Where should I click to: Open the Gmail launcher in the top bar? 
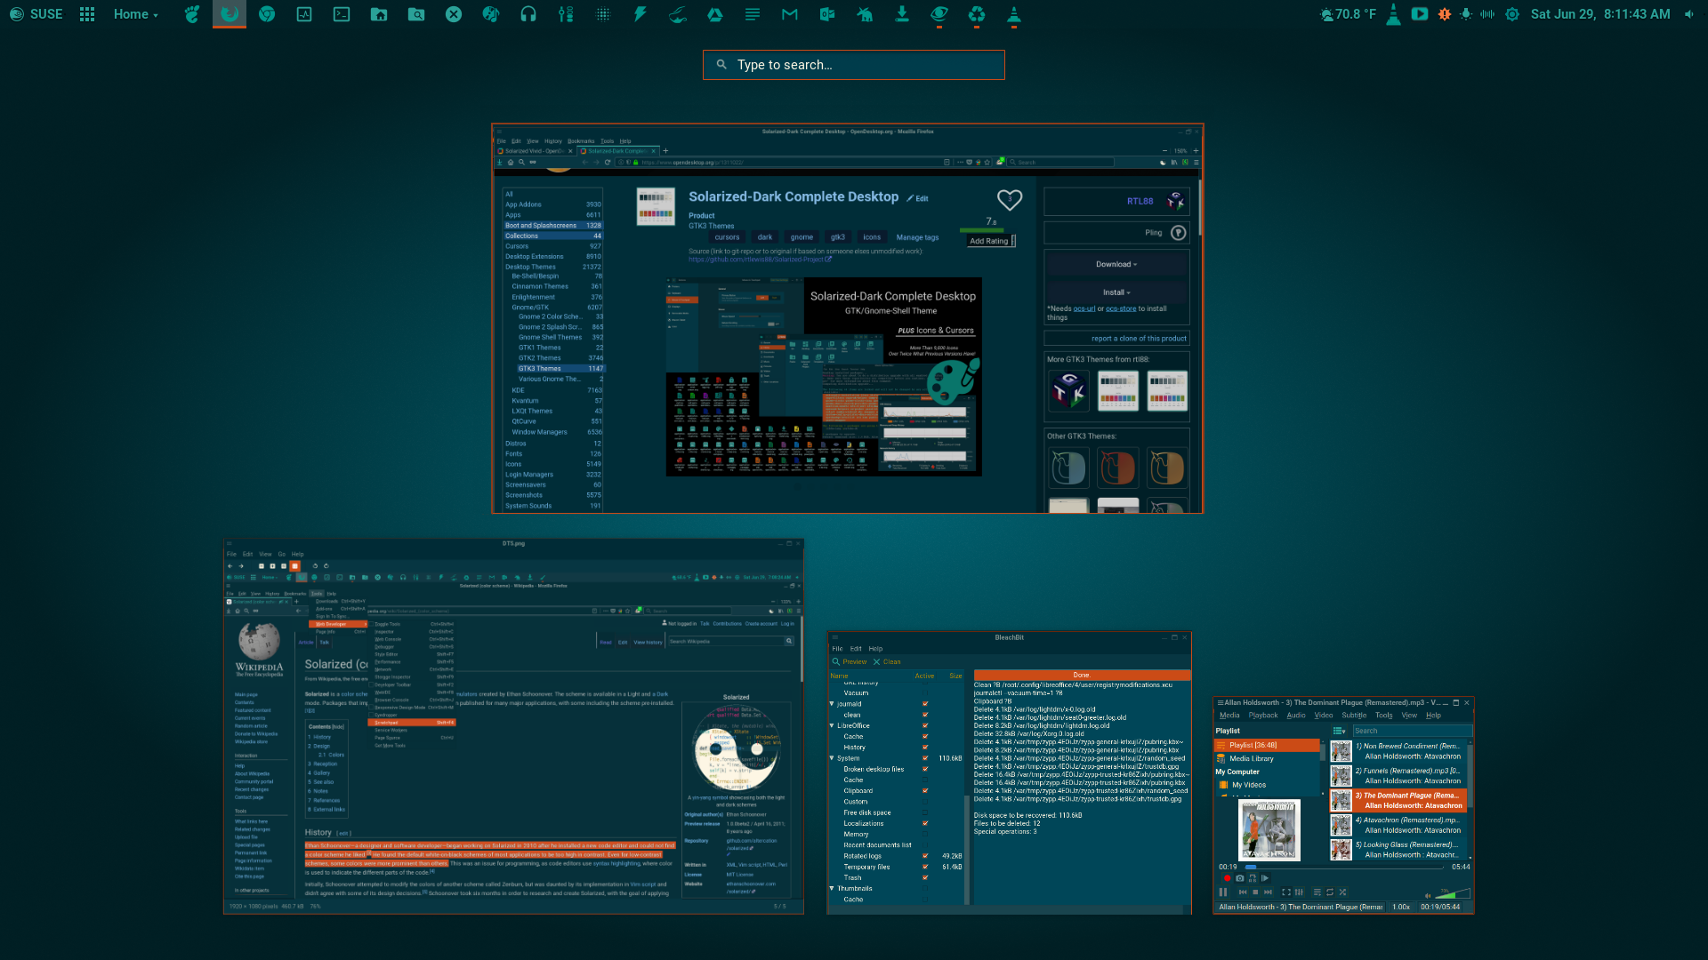tap(790, 14)
